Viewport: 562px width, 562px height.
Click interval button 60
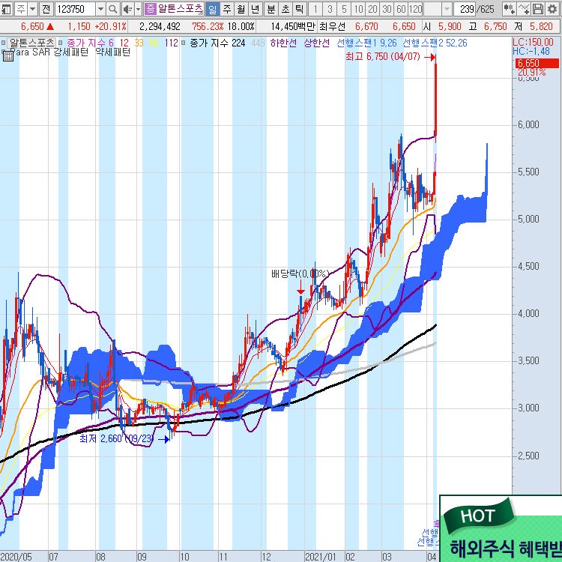tap(401, 9)
